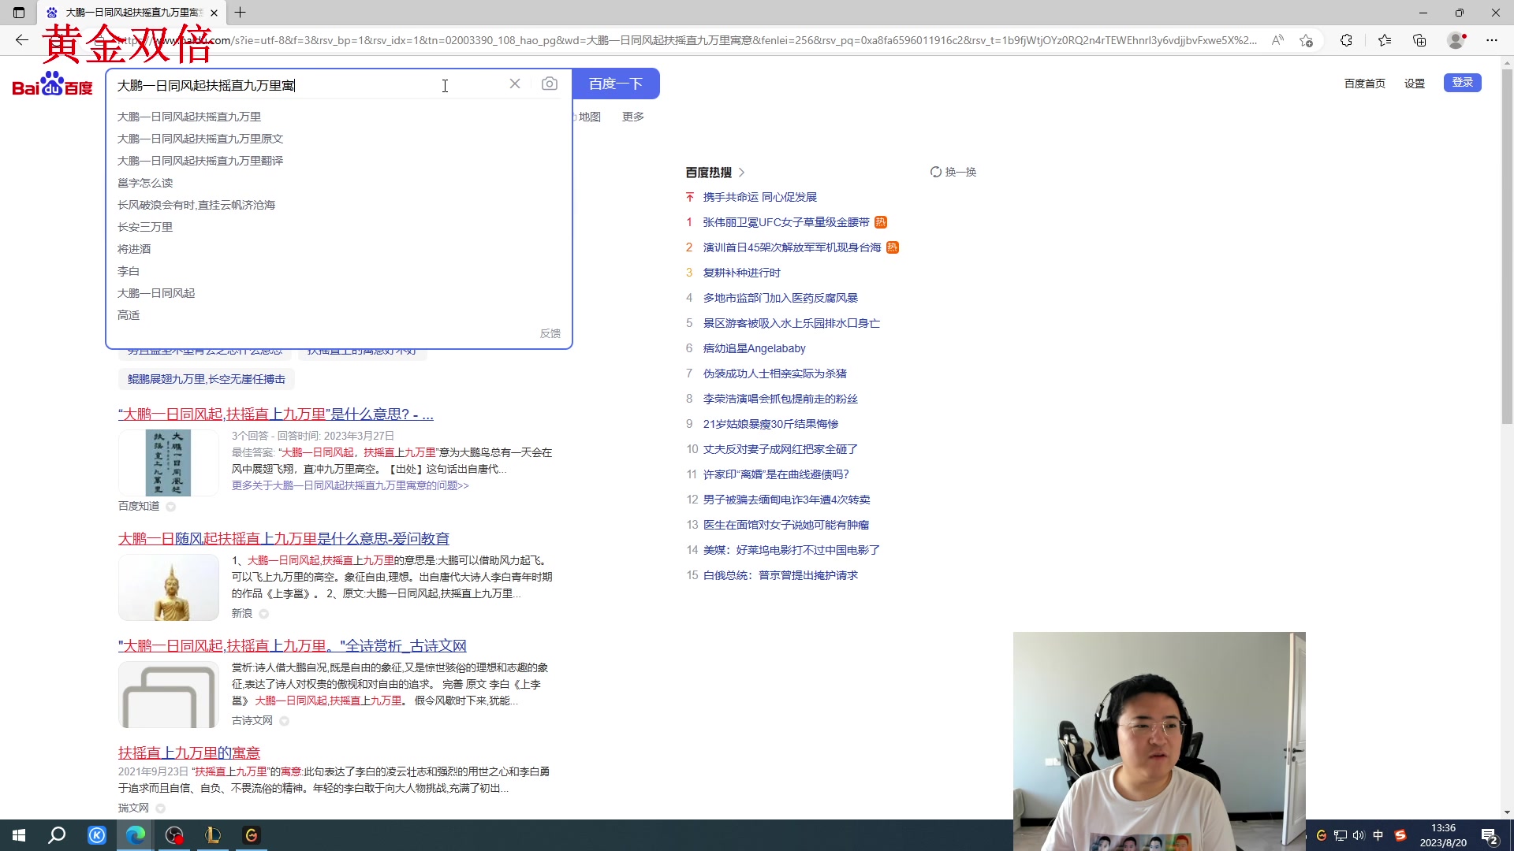The image size is (1514, 851).
Task: Open browser extensions puzzle icon
Action: click(x=1346, y=40)
